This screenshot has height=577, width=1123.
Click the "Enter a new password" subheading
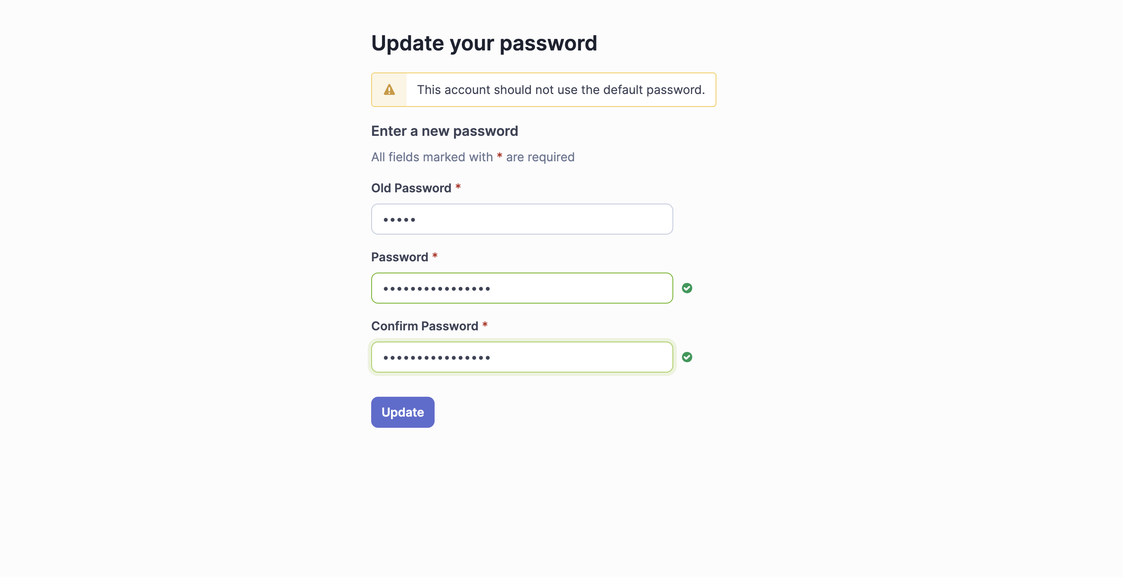[x=444, y=131]
